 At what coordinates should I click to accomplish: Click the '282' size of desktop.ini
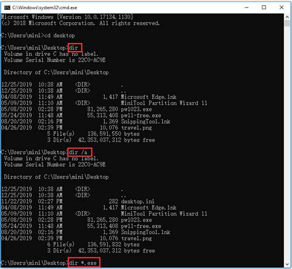(113, 201)
